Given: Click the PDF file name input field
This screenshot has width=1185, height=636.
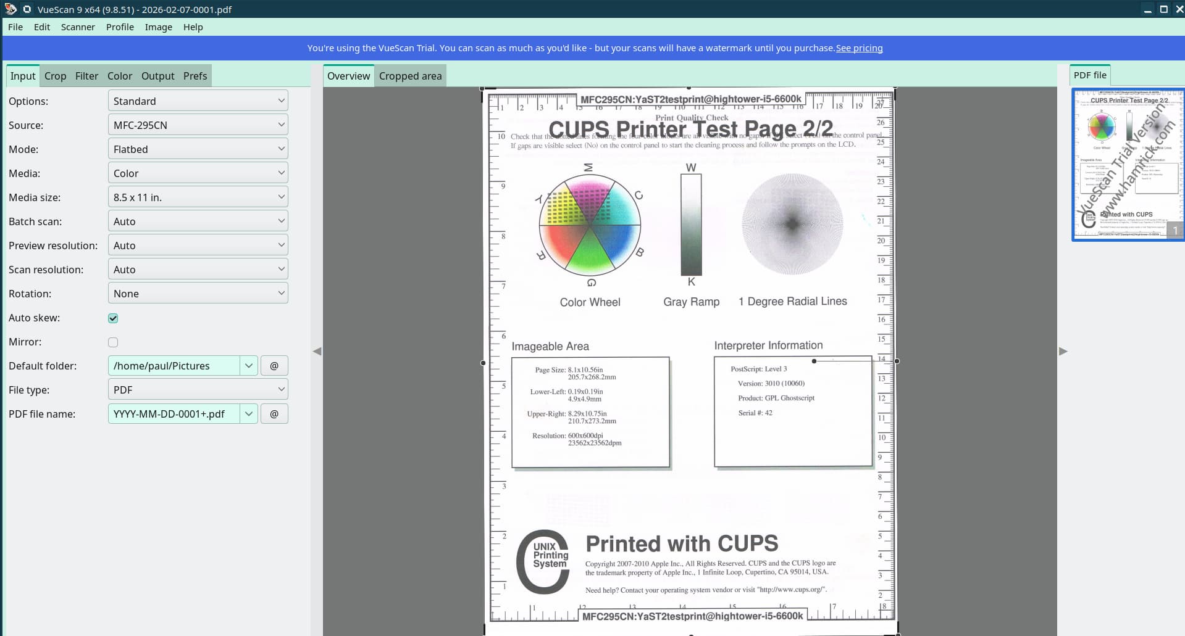Looking at the screenshot, I should coord(174,414).
